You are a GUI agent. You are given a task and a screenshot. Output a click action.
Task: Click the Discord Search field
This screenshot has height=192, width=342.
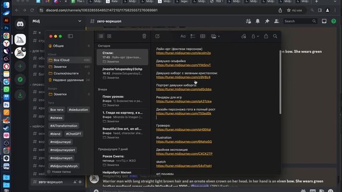click(x=300, y=21)
